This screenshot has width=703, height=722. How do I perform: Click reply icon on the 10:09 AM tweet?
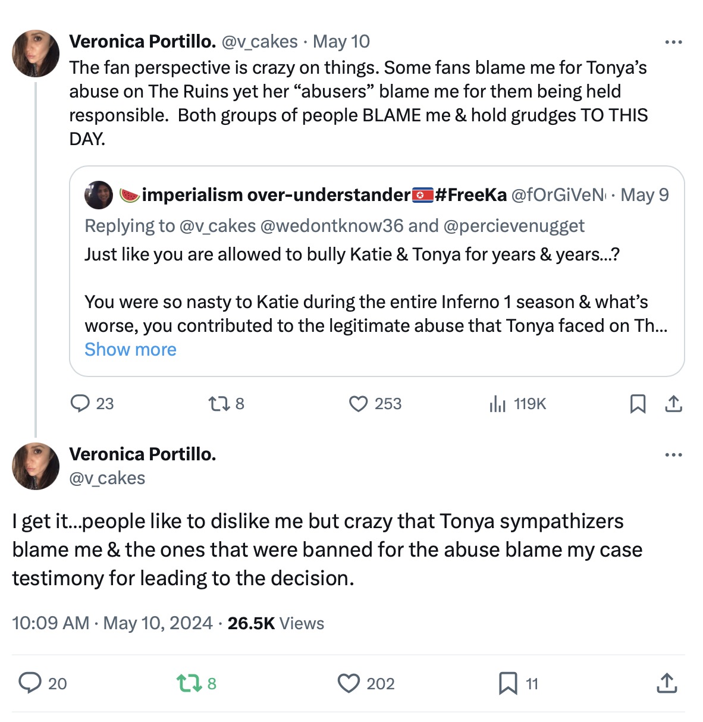(x=30, y=683)
